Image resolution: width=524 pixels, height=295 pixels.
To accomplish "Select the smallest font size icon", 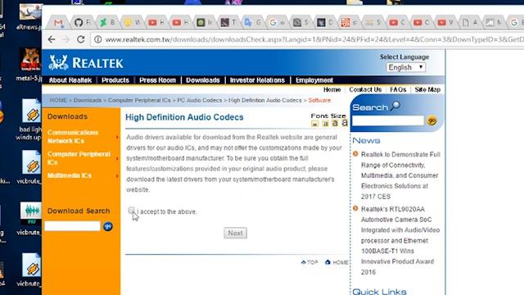I will coord(314,124).
